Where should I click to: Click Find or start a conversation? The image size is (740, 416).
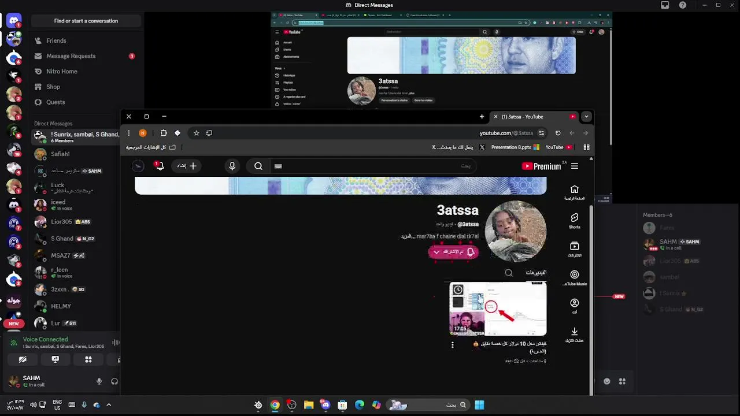point(86,21)
